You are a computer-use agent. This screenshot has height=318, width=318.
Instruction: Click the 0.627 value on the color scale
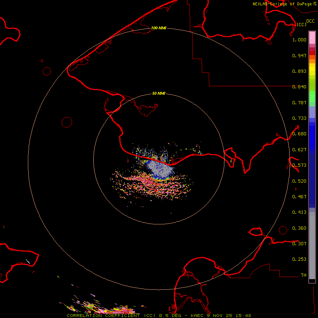tap(299, 150)
